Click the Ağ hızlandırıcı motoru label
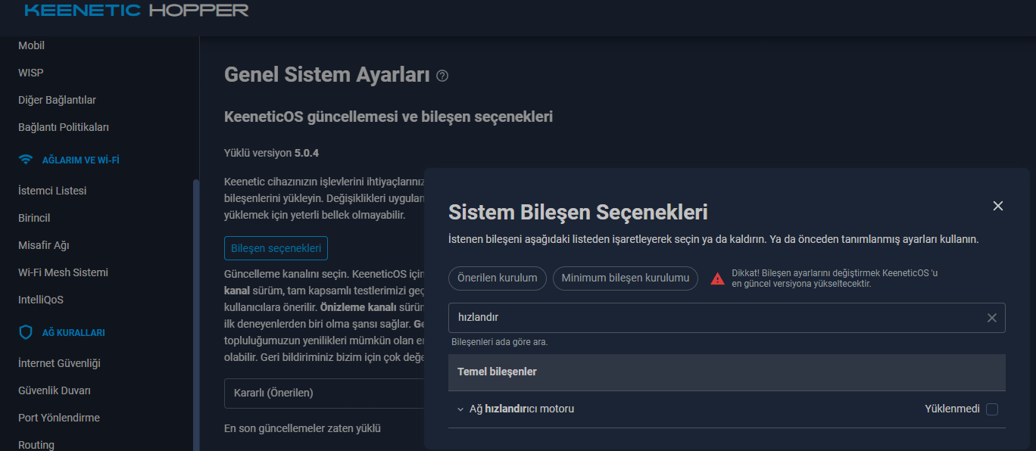Image resolution: width=1036 pixels, height=451 pixels. (522, 409)
